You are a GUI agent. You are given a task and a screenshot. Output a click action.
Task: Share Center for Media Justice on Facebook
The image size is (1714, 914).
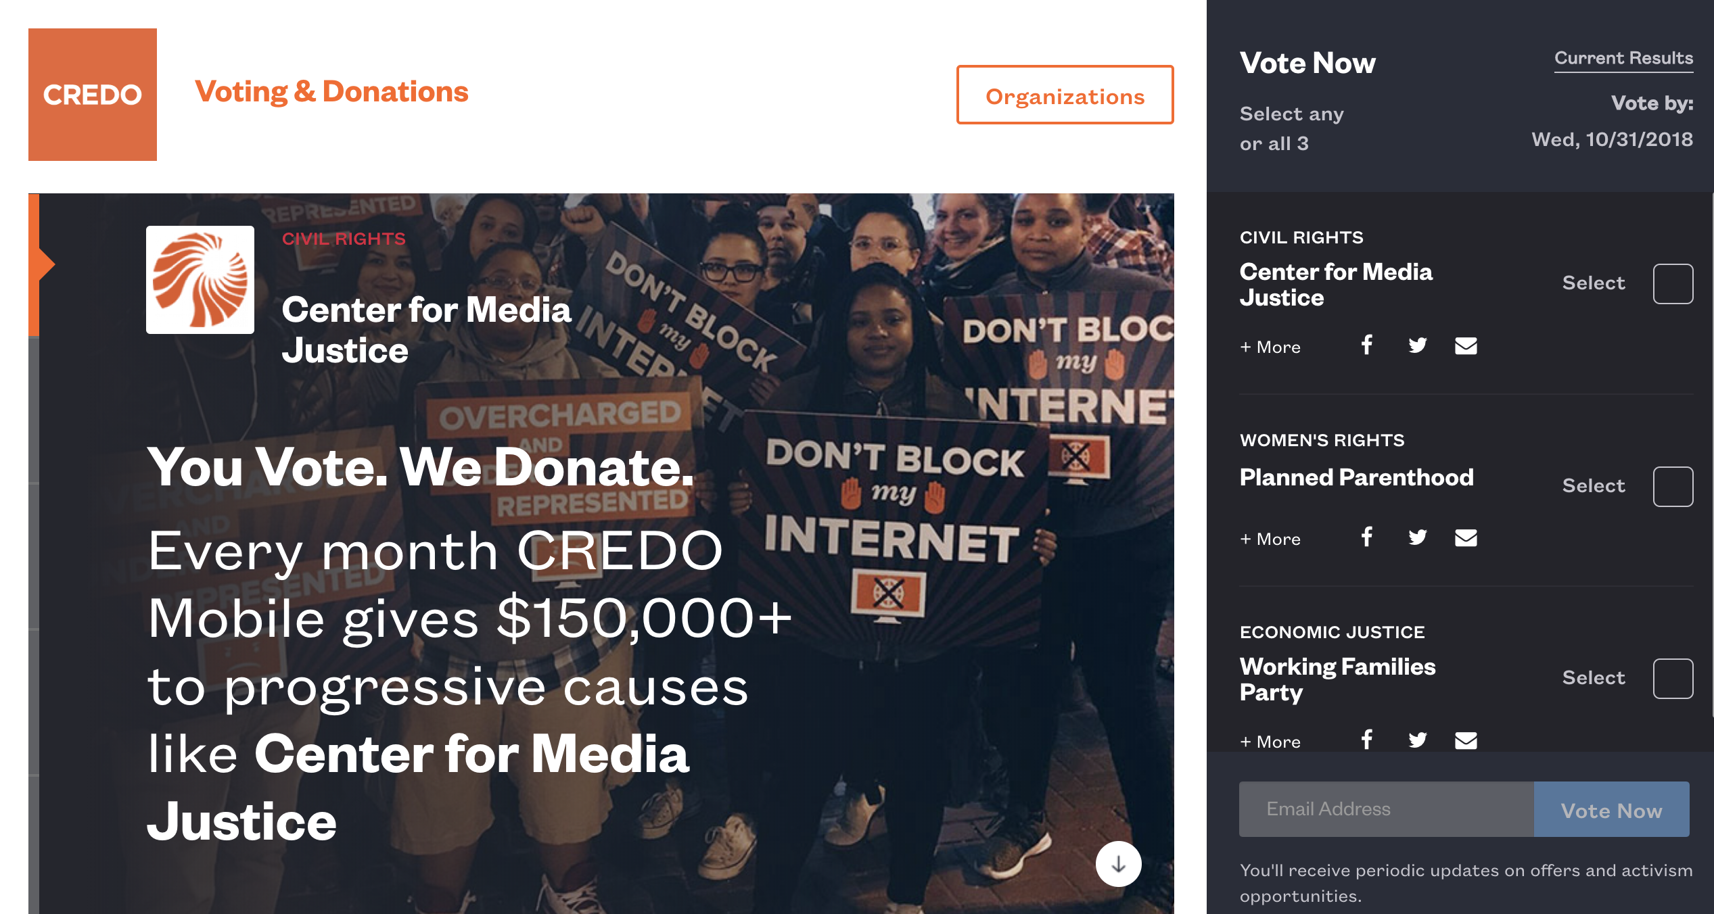[x=1367, y=345]
